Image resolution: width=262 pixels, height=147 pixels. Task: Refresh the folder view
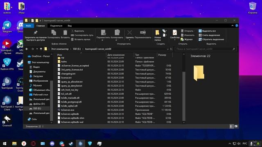[171, 49]
